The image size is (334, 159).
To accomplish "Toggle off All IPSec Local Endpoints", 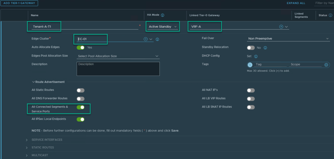I will [x=81, y=120].
